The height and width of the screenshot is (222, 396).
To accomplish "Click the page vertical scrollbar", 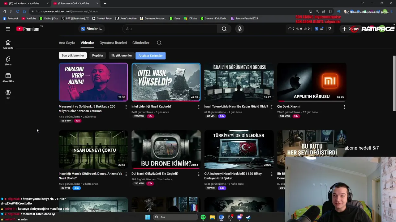I will tap(394, 83).
